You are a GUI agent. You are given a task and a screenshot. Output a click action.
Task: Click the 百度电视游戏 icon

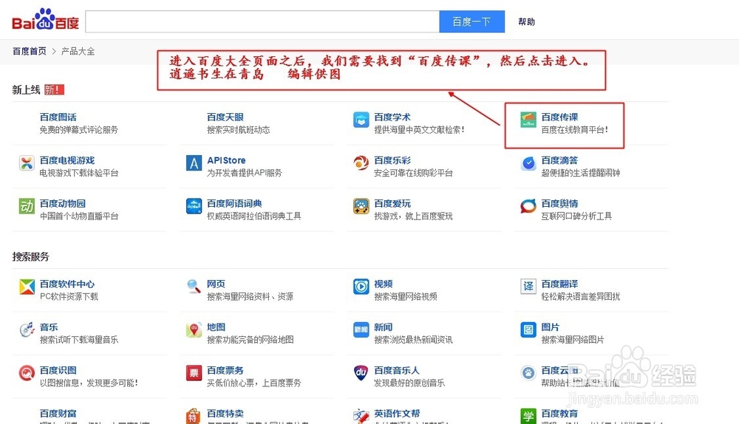(x=27, y=163)
